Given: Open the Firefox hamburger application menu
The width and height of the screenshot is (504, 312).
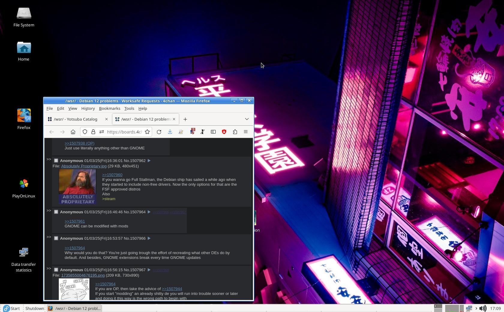Looking at the screenshot, I should tap(246, 132).
